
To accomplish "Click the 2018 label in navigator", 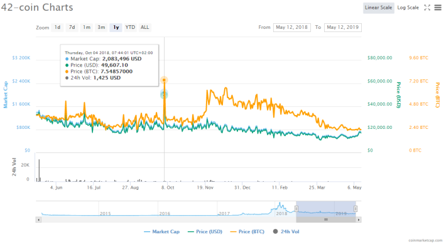I will click(281, 214).
